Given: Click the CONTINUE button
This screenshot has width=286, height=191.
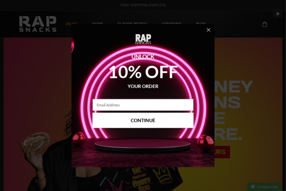Looking at the screenshot, I should pos(143,120).
